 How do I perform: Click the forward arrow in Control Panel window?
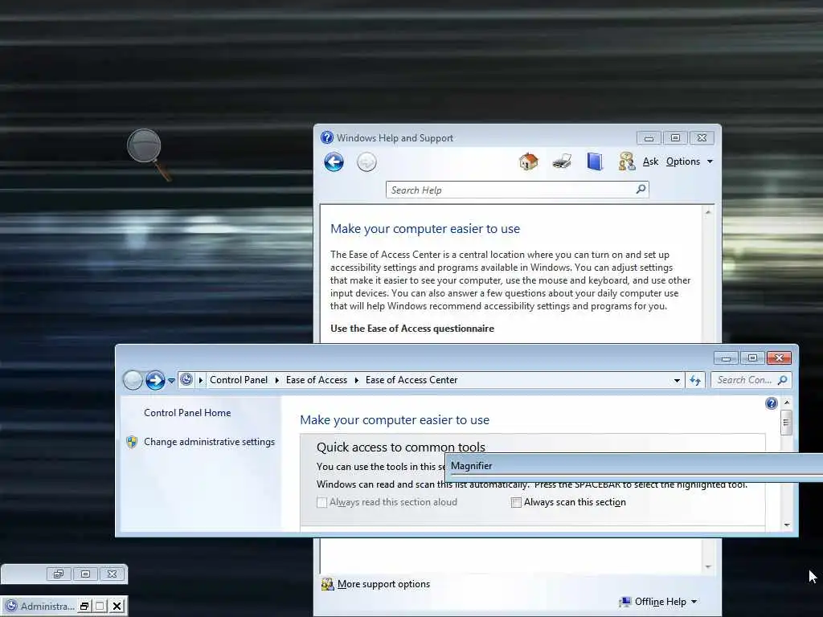click(155, 380)
